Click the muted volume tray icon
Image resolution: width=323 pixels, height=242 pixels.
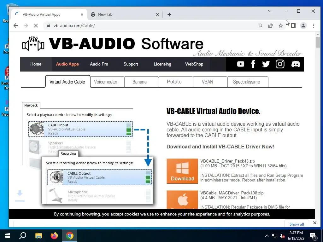282,236
